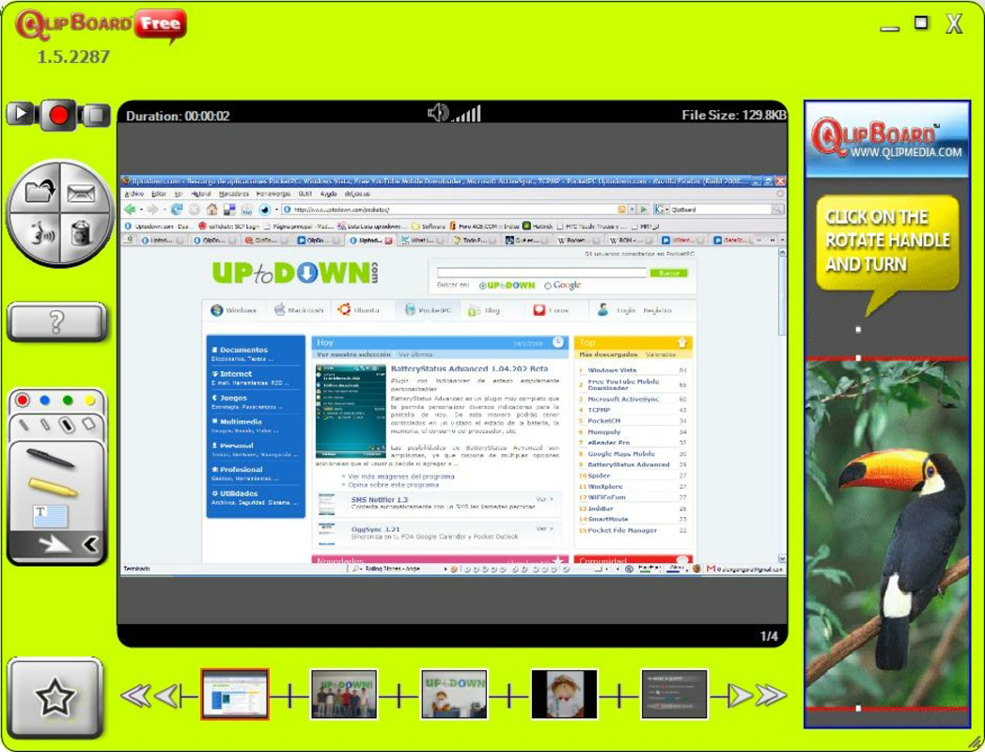Open the Multimedia category in blue sidebar
The image size is (985, 752).
click(241, 421)
